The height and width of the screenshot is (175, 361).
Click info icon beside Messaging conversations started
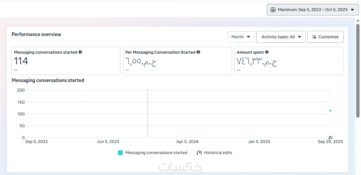pyautogui.click(x=80, y=52)
